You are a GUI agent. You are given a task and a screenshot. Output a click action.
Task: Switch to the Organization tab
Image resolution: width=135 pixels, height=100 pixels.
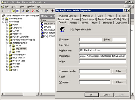(121, 23)
